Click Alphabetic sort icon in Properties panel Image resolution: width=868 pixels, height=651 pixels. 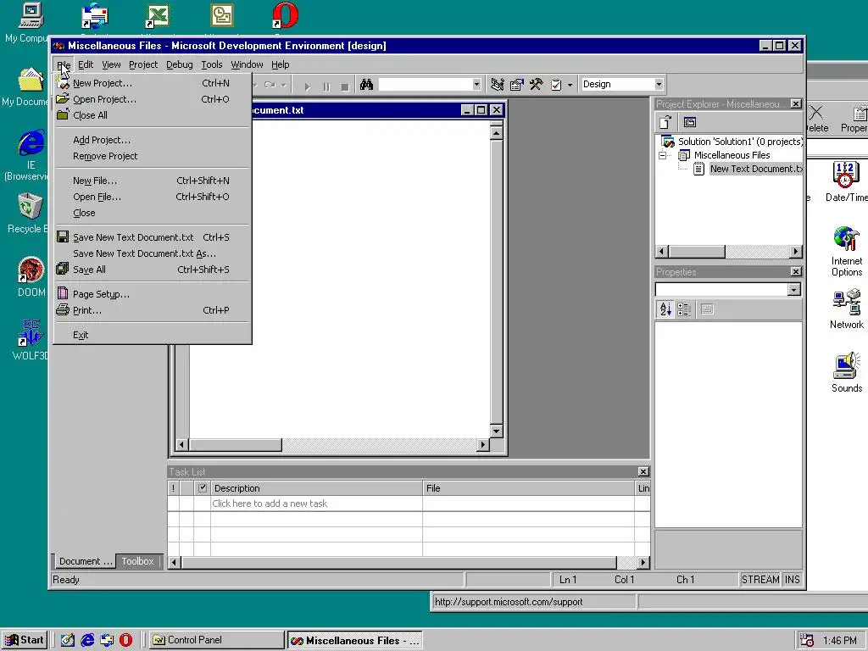665,309
